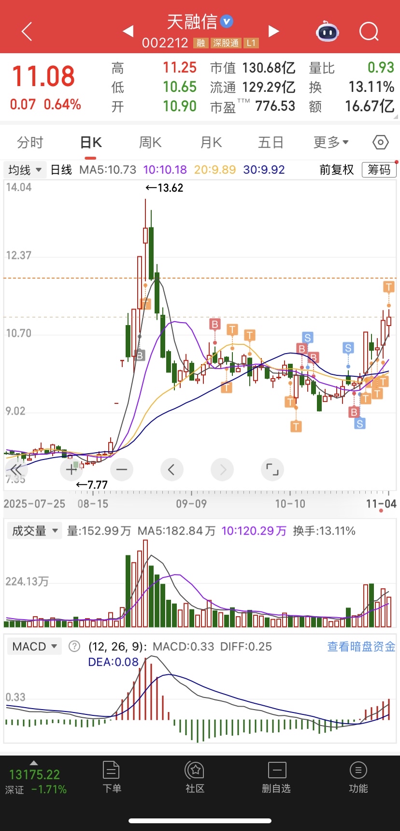Screen dimensions: 400x831
Task: Move chart right with chevron button
Action: [x=222, y=469]
